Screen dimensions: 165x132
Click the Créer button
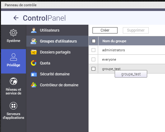coord(105,30)
